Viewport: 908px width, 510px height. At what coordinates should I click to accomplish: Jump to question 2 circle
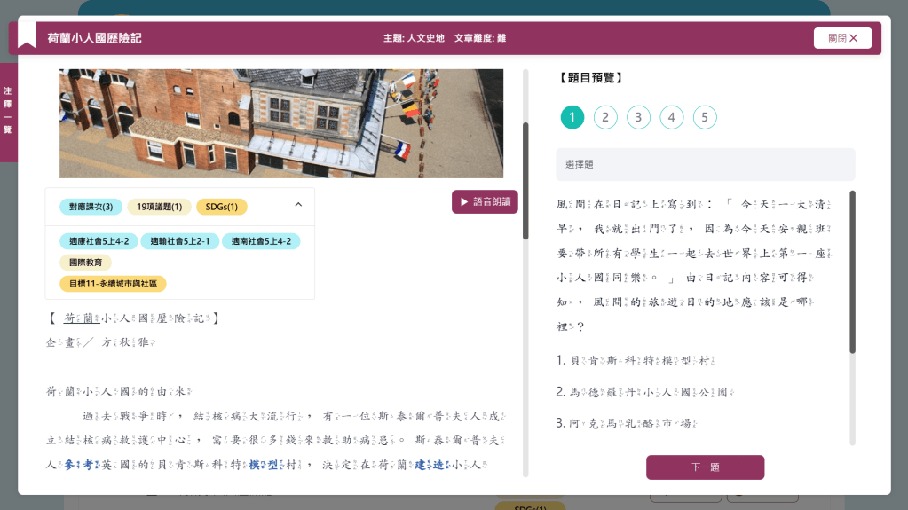(x=605, y=117)
